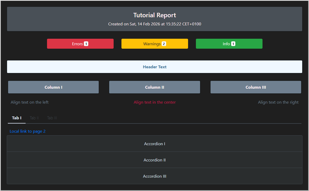Click the Header Text banner
Screen dimensions: 309x191
coord(155,67)
